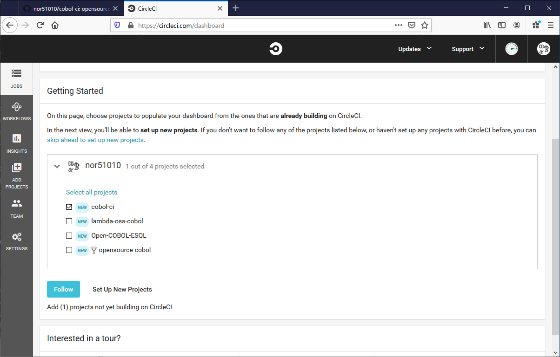Show site security padlock info
560x357 pixels.
[130, 26]
